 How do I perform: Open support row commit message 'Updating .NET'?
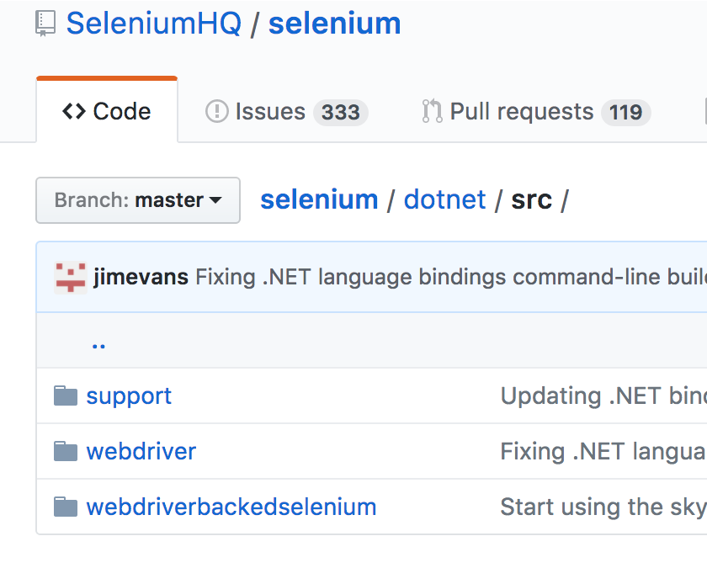pos(603,396)
